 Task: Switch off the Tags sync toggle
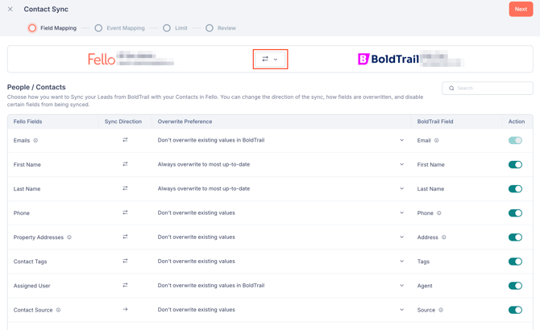tap(515, 262)
